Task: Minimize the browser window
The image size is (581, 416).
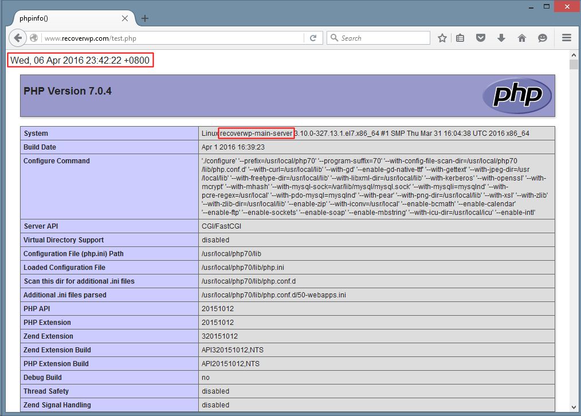Action: [x=531, y=7]
